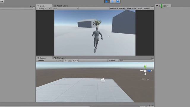Screen dimensions: 190x107
Task: Open the 16:9 aspect ratio dropdown
Action: click(65, 9)
